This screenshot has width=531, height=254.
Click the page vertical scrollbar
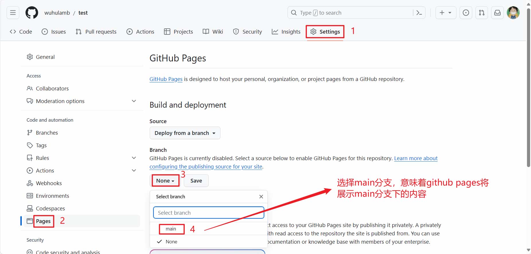[528, 88]
